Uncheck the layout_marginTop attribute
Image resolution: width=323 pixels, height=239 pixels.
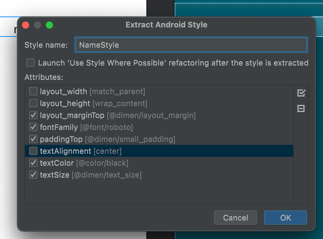(x=33, y=115)
